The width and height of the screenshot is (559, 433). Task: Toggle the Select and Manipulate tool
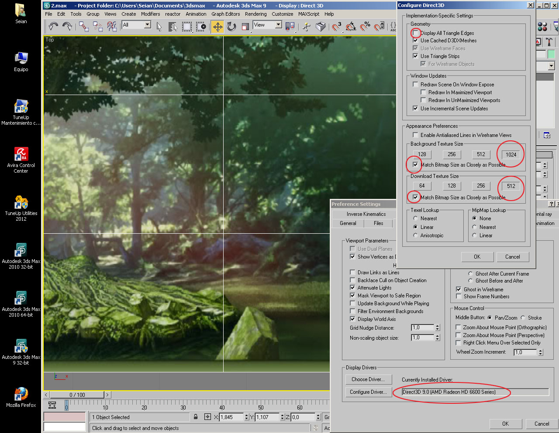(x=307, y=27)
